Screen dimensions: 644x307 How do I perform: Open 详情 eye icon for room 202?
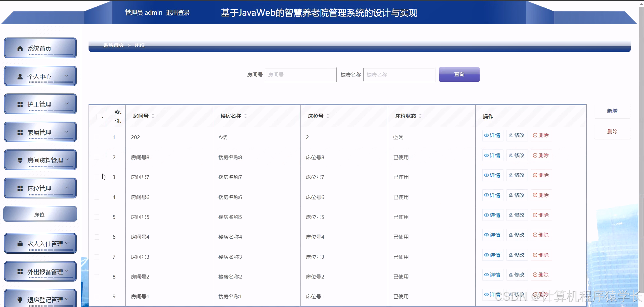(x=486, y=135)
